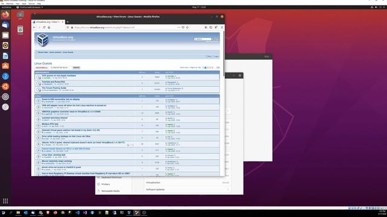Click the VirtualBox cube logo on the page
This screenshot has height=217, width=387.
pos(43,40)
